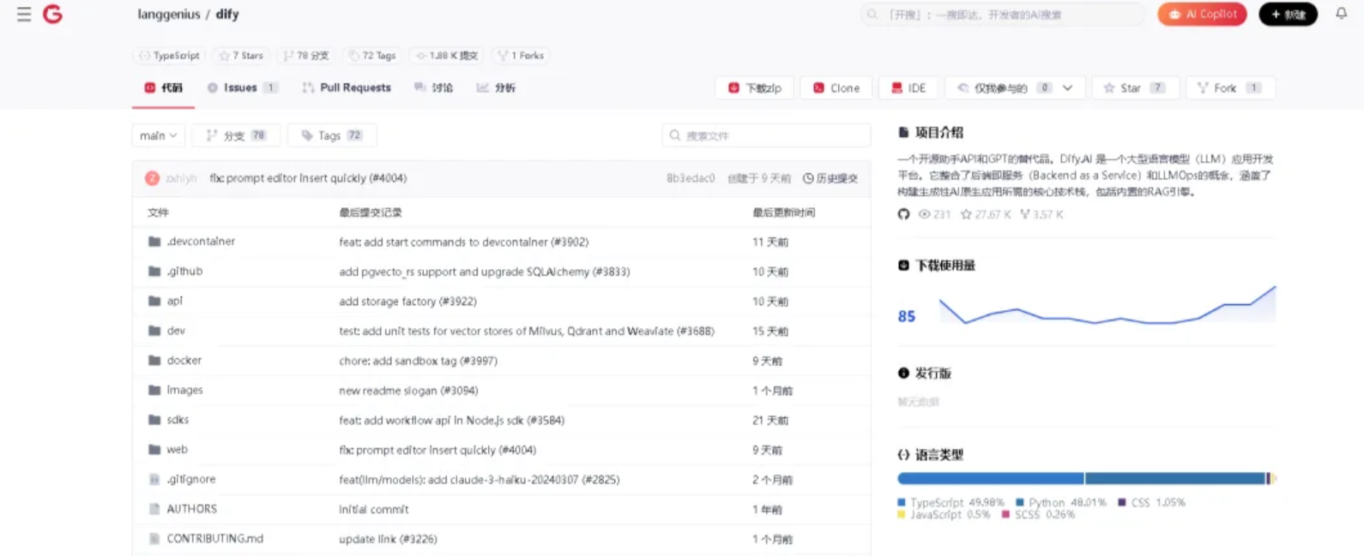Click the TypeScript language badge
Viewport: 1364px width, 556px height.
pyautogui.click(x=169, y=56)
